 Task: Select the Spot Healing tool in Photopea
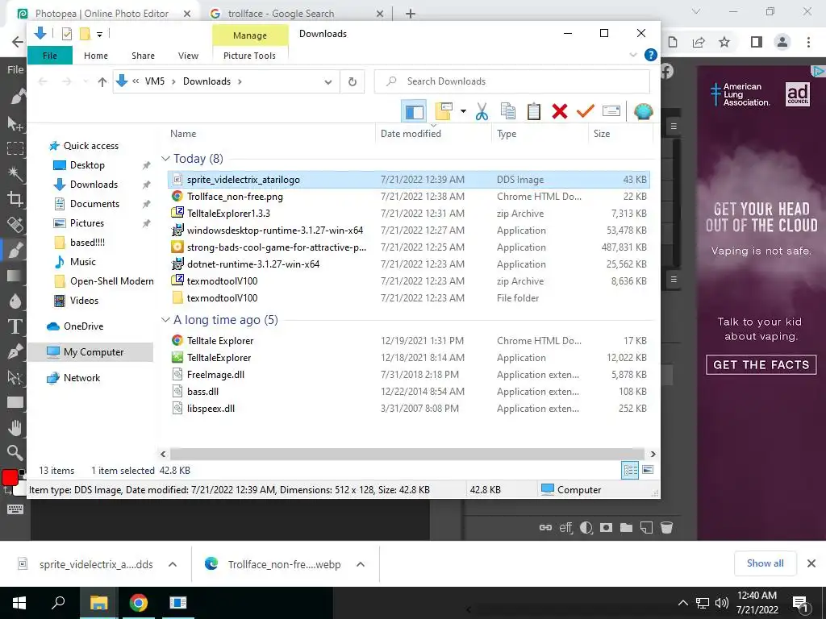pyautogui.click(x=15, y=224)
